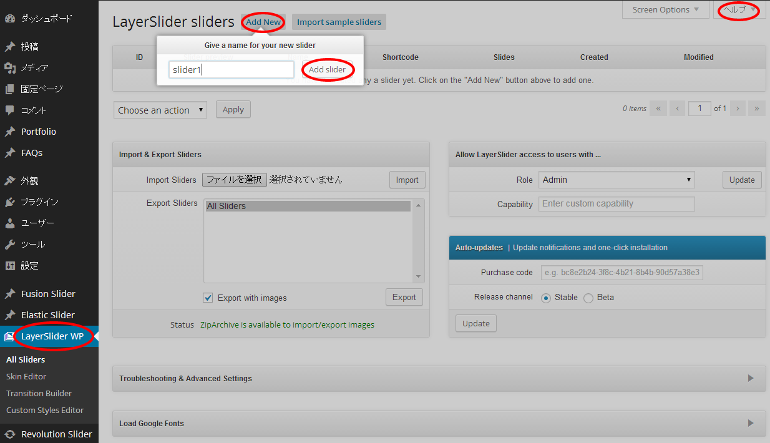Toggle the Export with images checkbox

click(208, 298)
